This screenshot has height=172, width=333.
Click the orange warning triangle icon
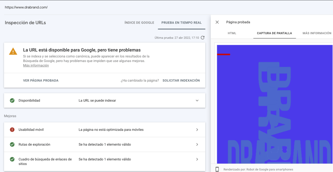coord(13,51)
